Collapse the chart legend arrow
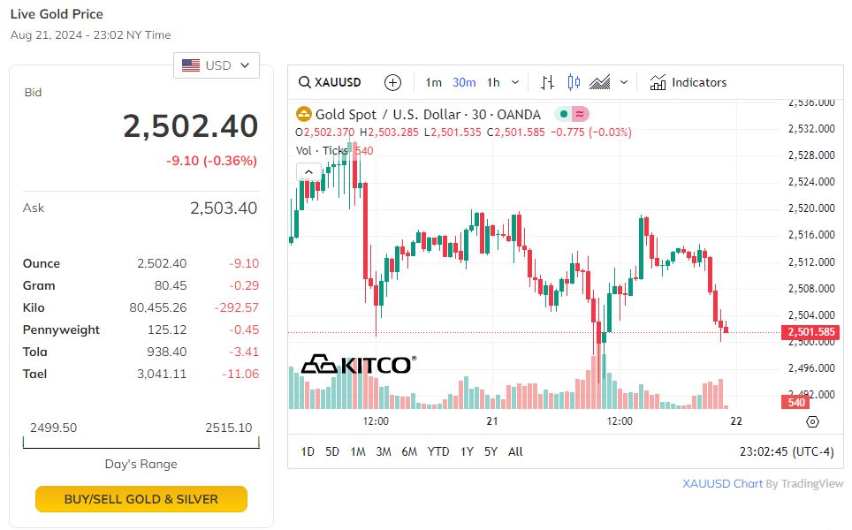The width and height of the screenshot is (852, 530). tap(308, 172)
